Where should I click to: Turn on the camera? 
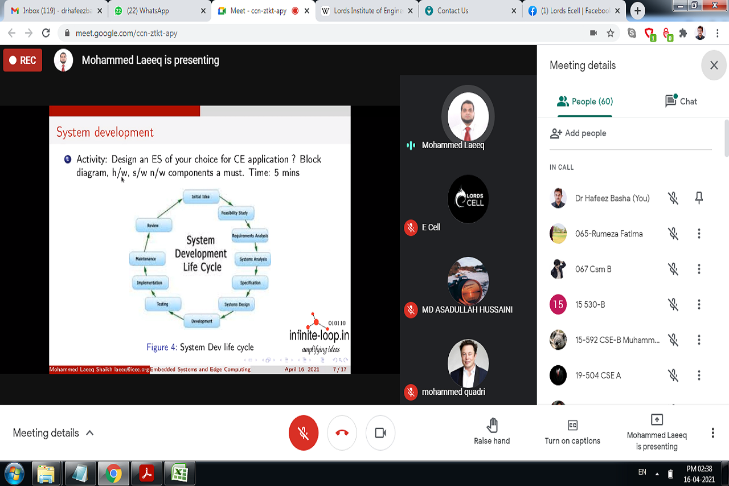(380, 433)
